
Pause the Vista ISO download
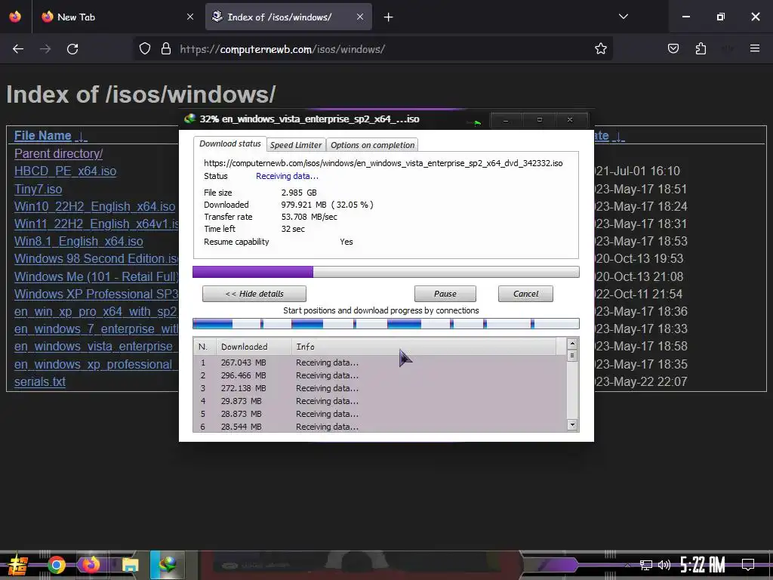point(445,294)
